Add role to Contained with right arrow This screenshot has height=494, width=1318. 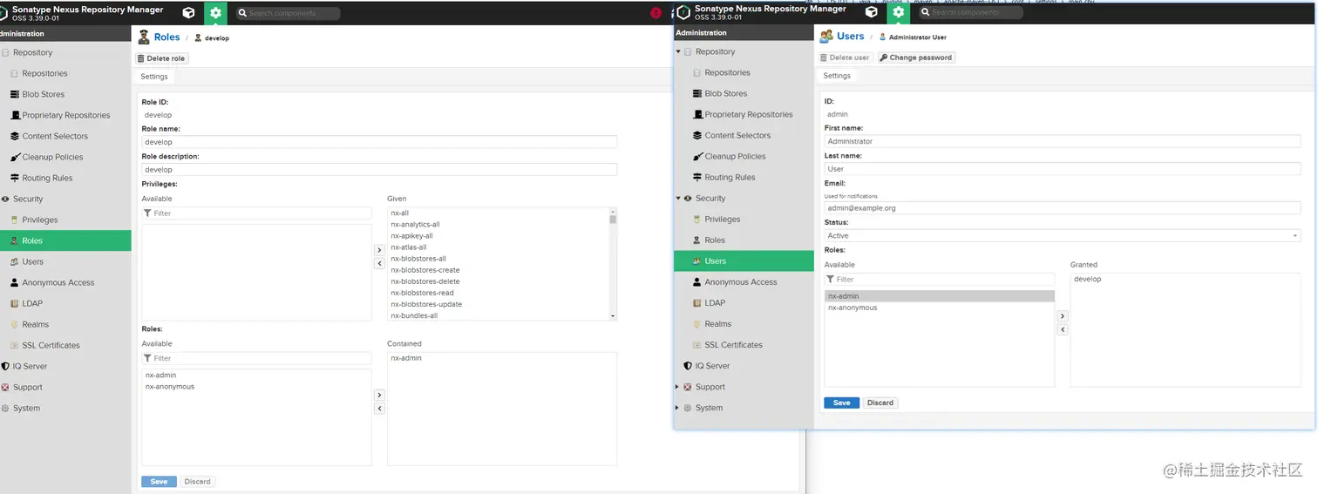[x=379, y=395]
